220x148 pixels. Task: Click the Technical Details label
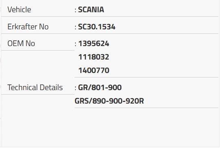coord(35,87)
